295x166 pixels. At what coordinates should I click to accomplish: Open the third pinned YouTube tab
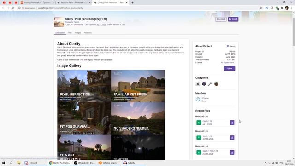tap(16, 3)
